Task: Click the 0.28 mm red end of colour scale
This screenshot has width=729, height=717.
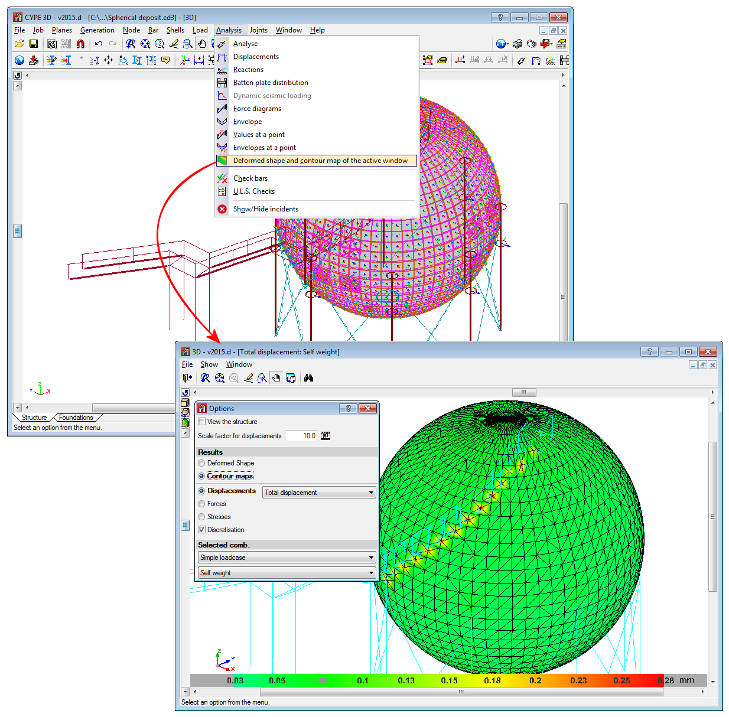Action: (x=666, y=680)
